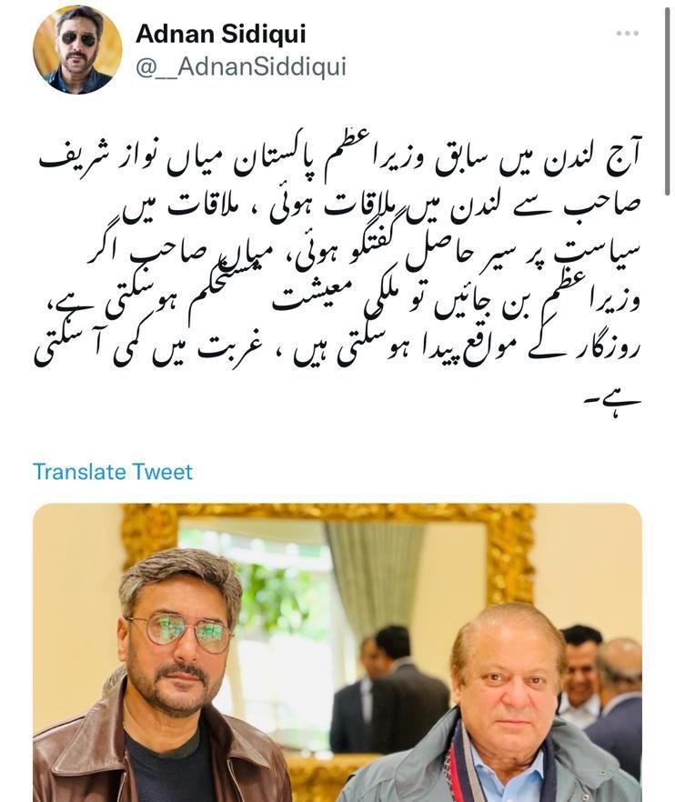
Task: Click the grey scrollbar thumb
Action: pyautogui.click(x=668, y=101)
